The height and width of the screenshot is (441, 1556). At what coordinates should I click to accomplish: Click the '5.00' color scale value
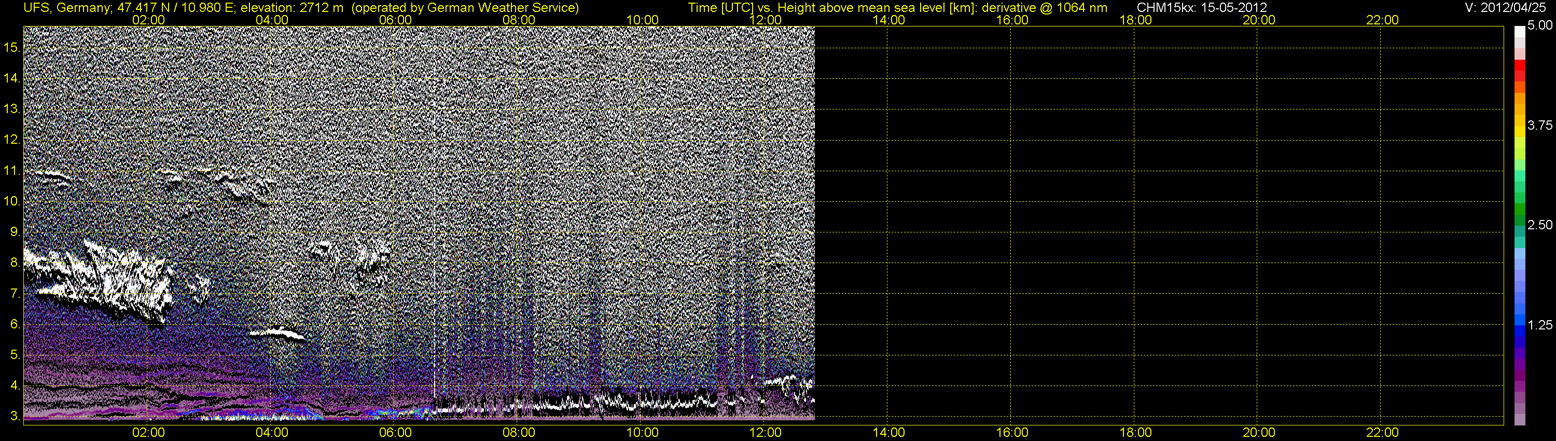(x=1540, y=25)
